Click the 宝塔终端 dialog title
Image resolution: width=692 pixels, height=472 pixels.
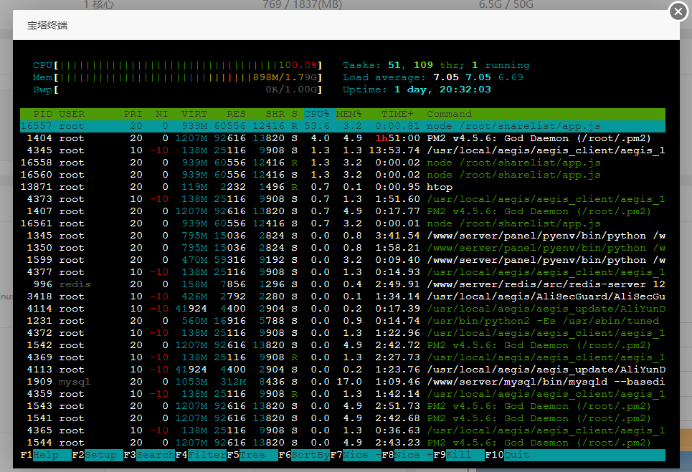point(47,26)
